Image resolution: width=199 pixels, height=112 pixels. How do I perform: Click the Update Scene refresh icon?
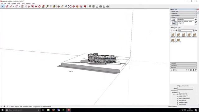point(171,70)
